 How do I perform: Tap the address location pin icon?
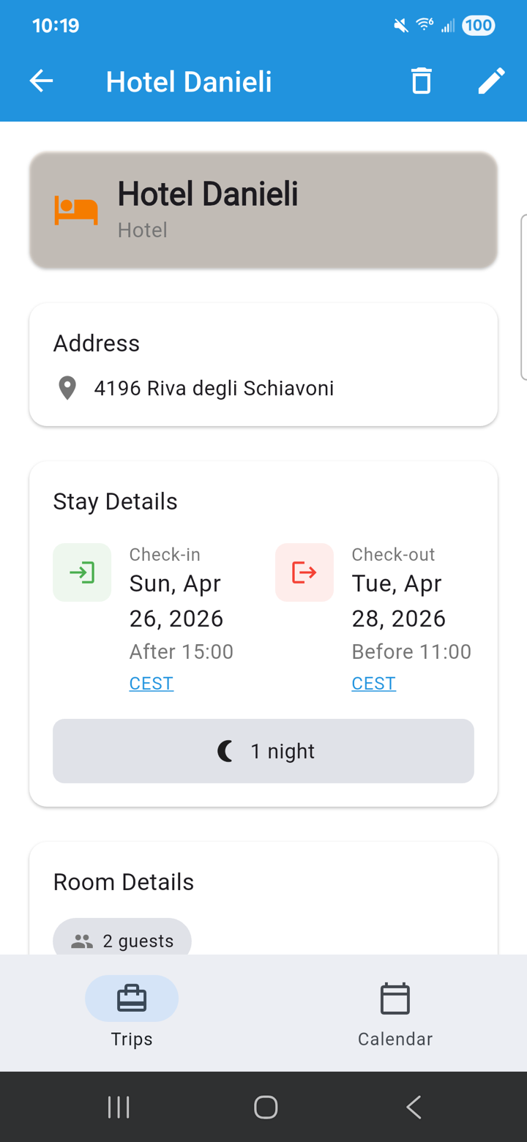coord(67,388)
